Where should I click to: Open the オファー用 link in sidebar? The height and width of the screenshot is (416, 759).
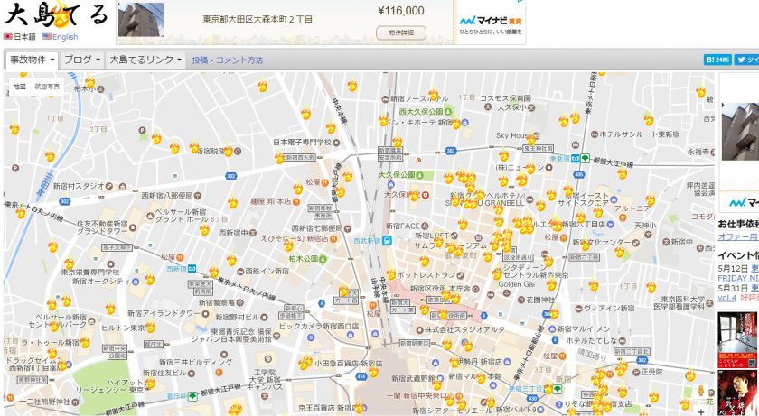(737, 236)
